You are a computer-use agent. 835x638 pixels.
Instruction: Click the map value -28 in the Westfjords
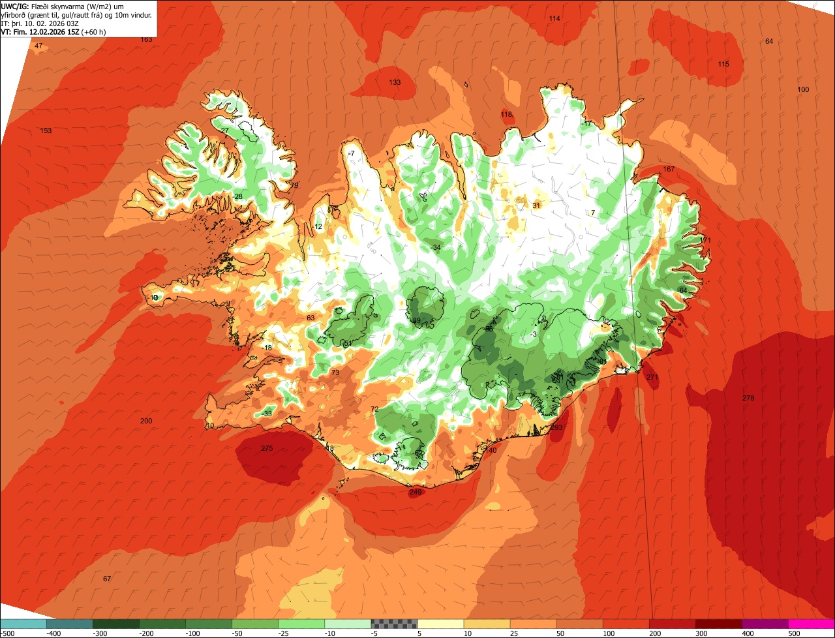[237, 196]
